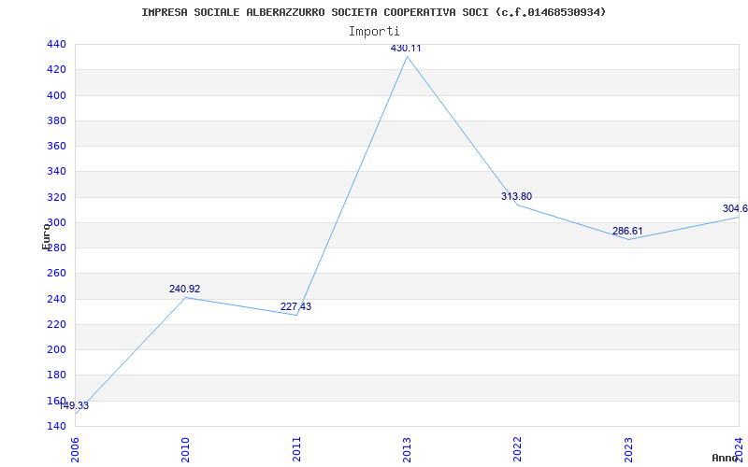Select the 149.33 data label
Screen dimensions: 748x467
(74, 406)
